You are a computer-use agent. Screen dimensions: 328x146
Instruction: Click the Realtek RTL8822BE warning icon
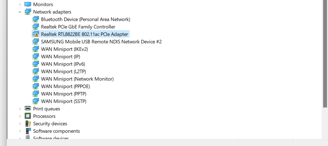pyautogui.click(x=36, y=34)
